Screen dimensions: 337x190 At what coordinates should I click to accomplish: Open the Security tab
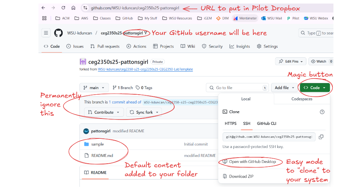point(212,46)
